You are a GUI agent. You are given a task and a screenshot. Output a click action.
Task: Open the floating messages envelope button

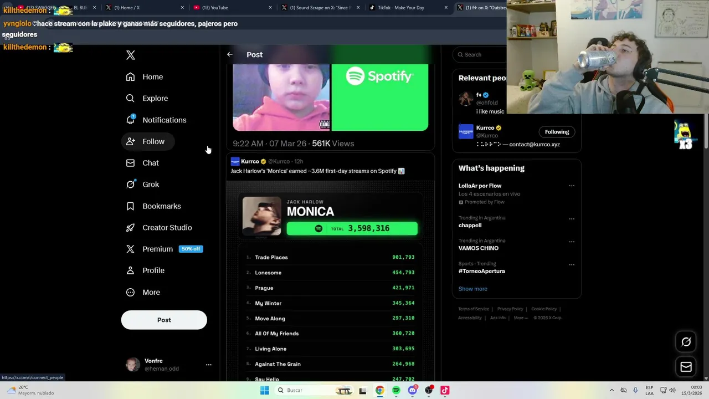(x=686, y=367)
